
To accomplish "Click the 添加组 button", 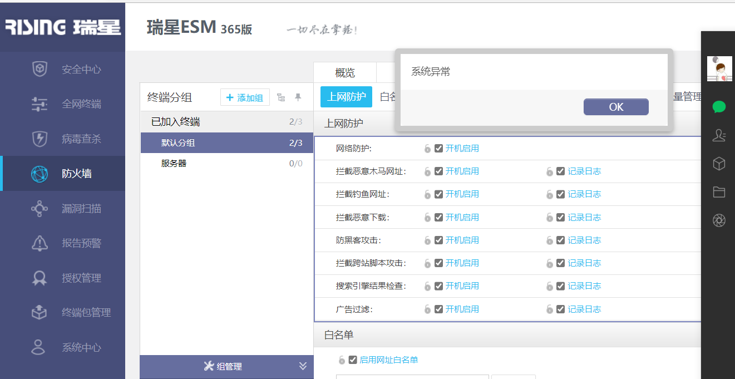I will click(x=245, y=97).
